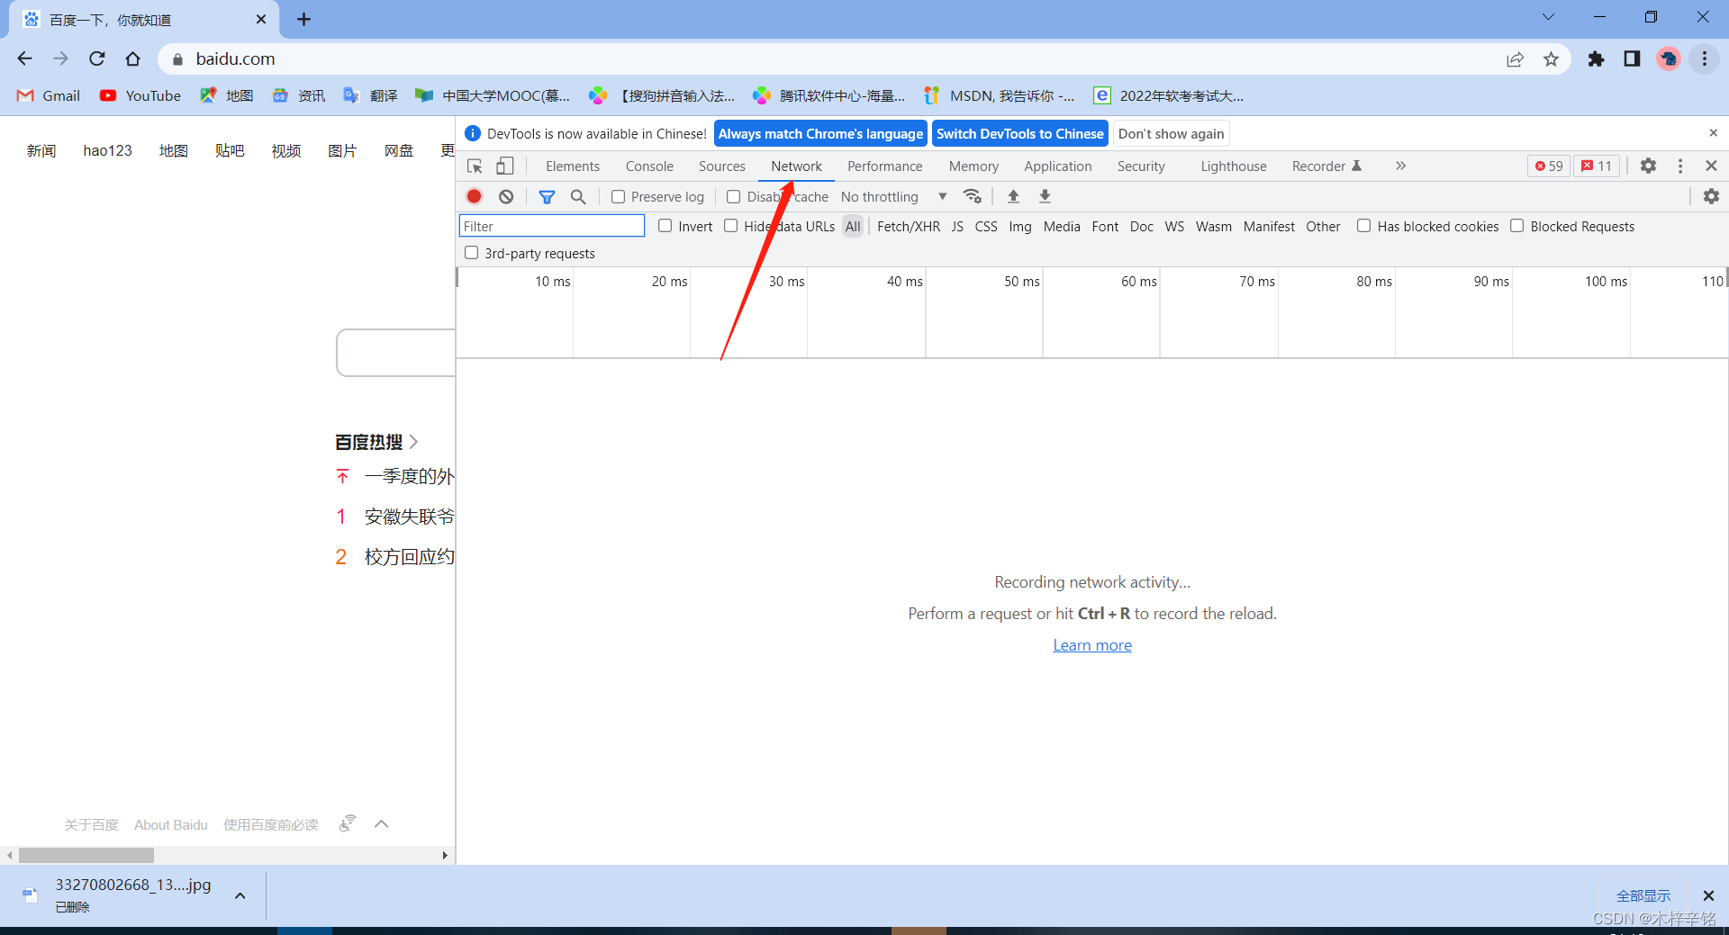Viewport: 1729px width, 935px height.
Task: Toggle the network filter funnel icon
Action: click(x=547, y=196)
